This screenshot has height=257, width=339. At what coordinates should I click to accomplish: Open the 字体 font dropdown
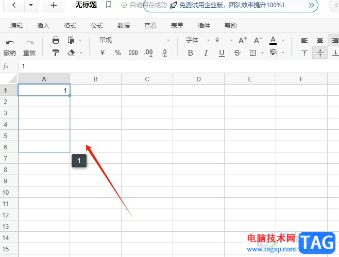(198, 40)
